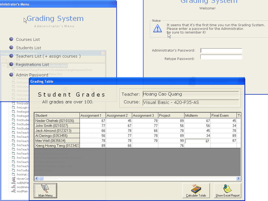
Task: Click the Students List bullet icon
Action: click(11, 48)
